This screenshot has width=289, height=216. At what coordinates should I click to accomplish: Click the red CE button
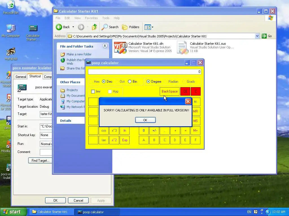185,91
